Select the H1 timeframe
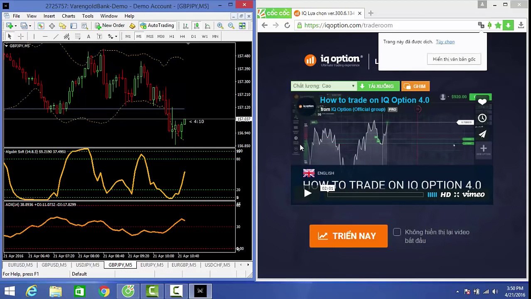 (172, 37)
